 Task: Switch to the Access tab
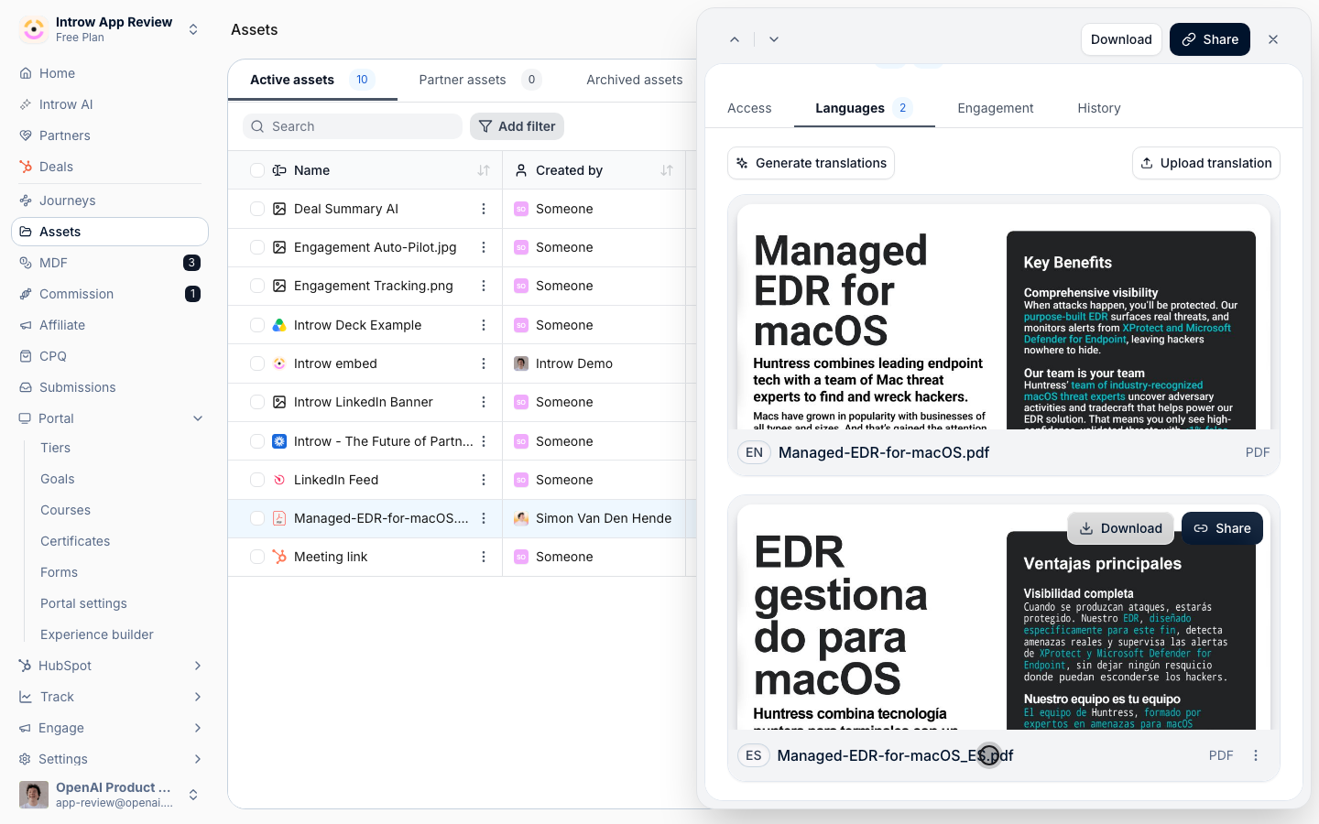tap(749, 108)
